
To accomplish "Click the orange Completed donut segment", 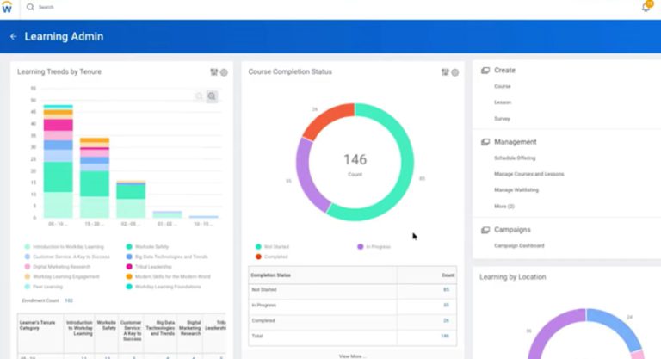I will 326,123.
